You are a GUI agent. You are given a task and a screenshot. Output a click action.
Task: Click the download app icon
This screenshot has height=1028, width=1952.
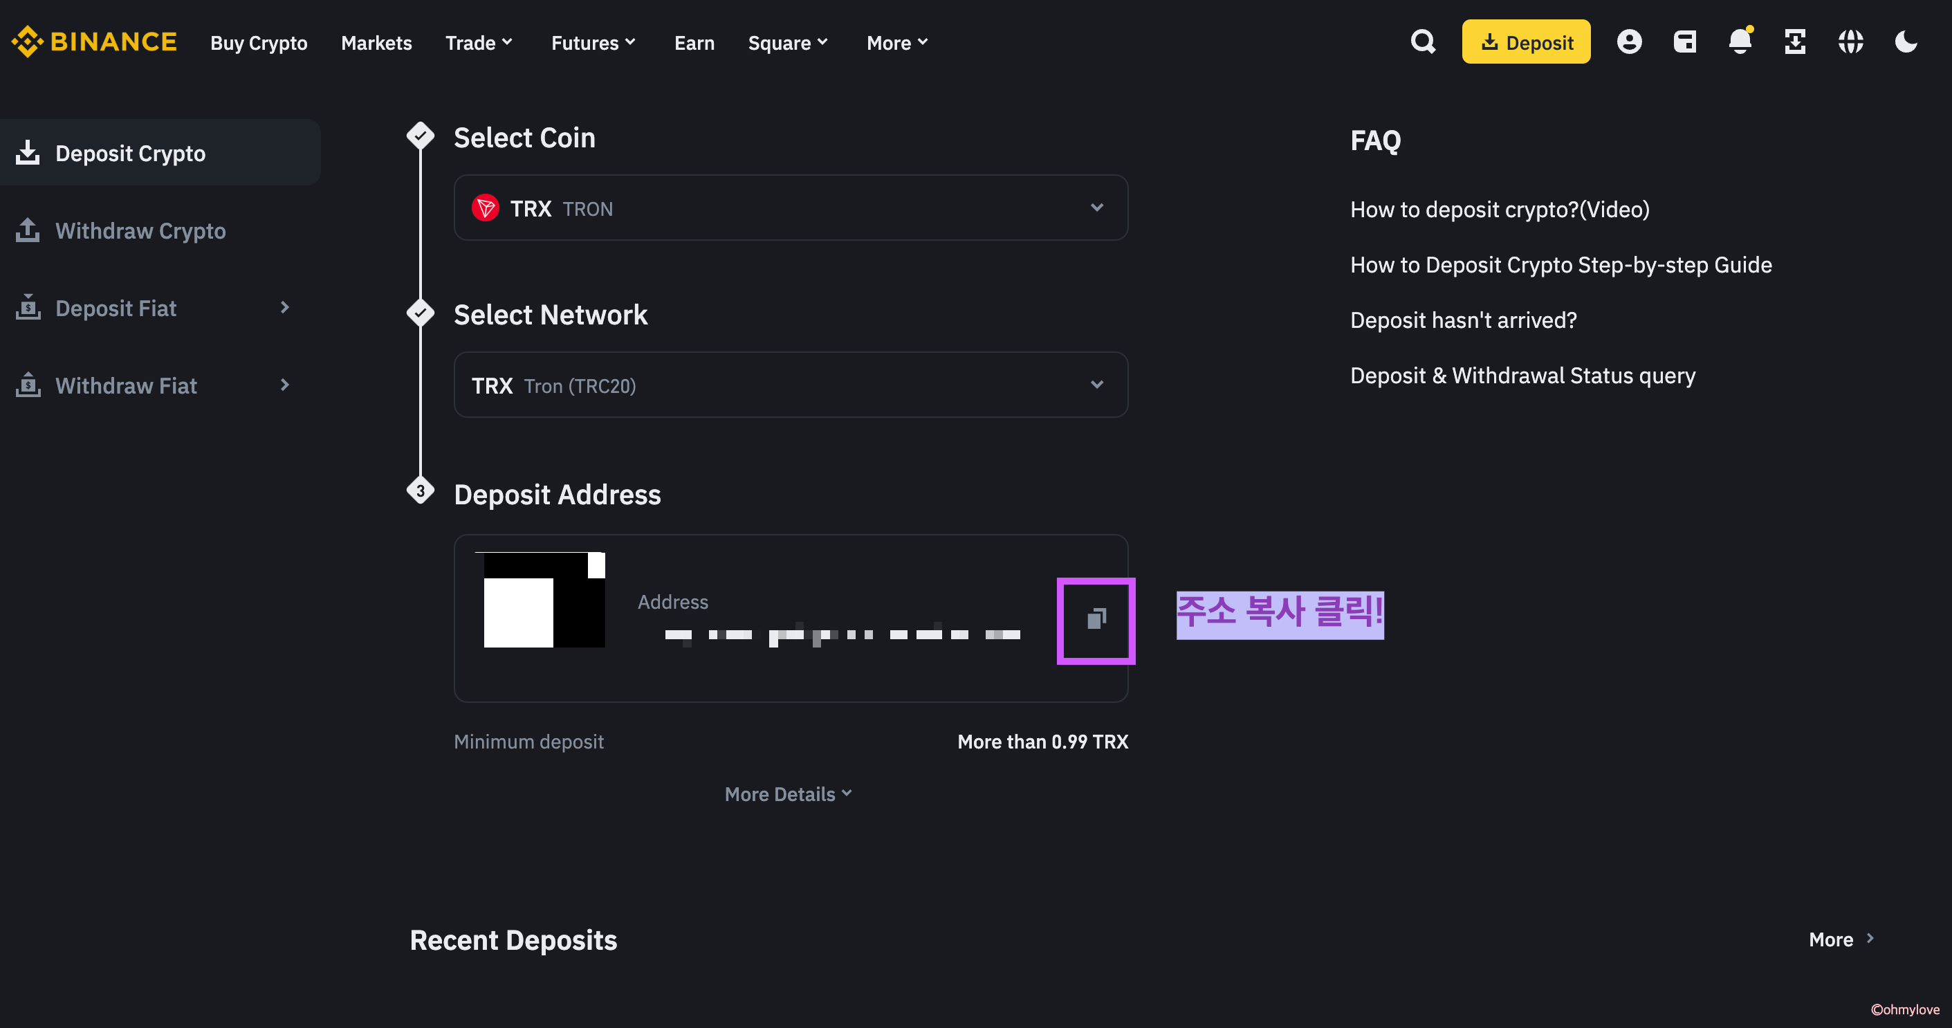point(1795,42)
